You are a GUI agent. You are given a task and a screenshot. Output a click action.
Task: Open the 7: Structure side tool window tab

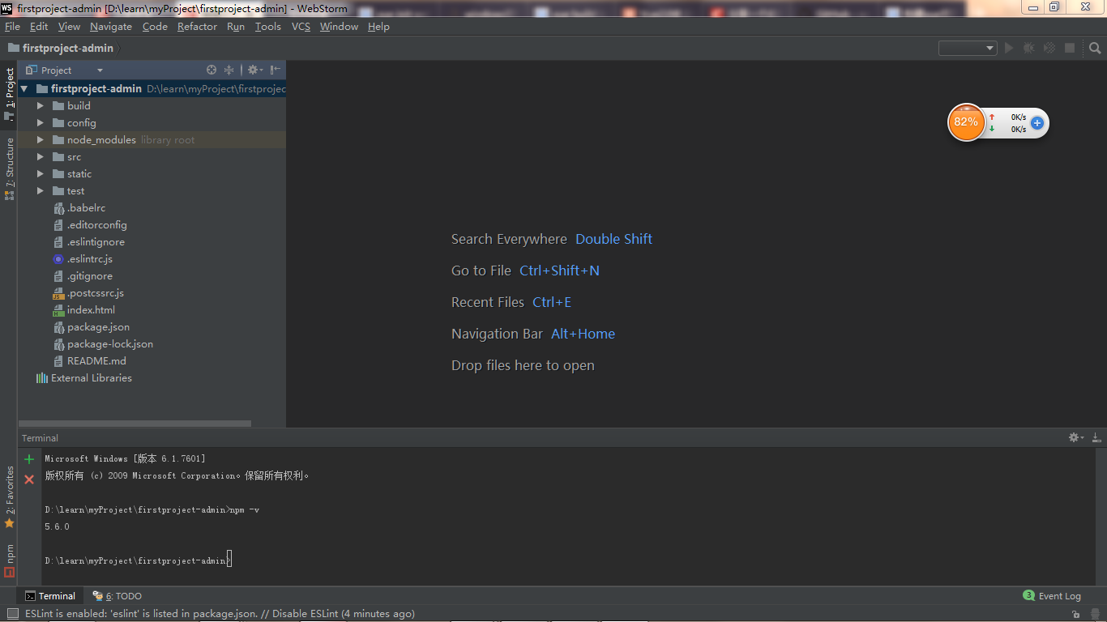9,168
